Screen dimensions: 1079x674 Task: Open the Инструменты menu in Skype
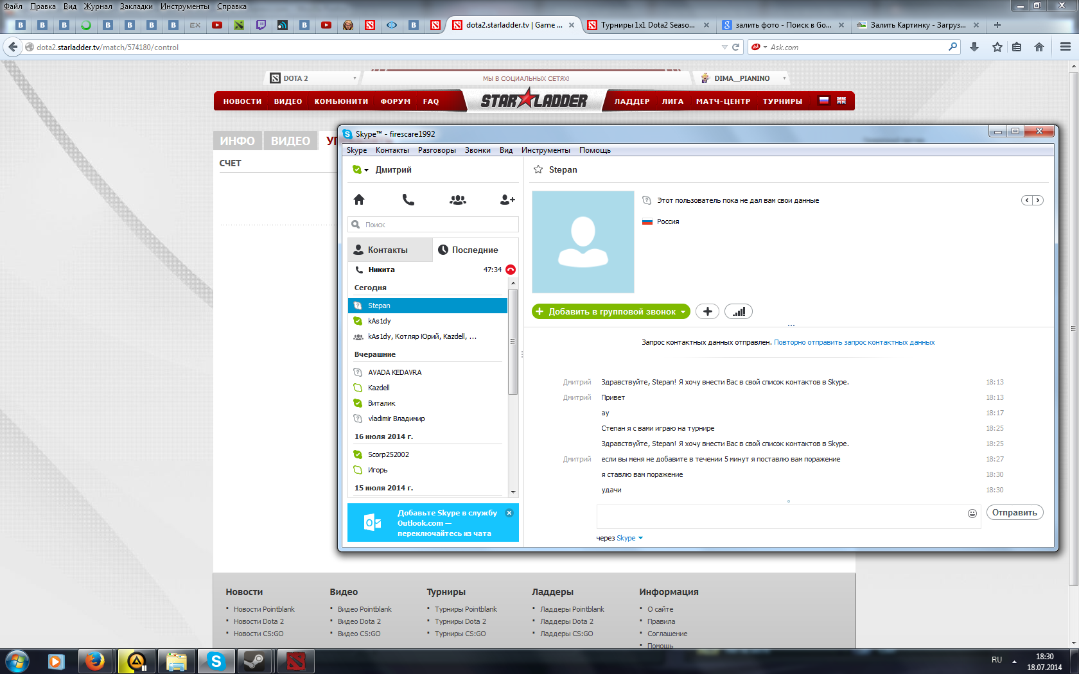546,150
